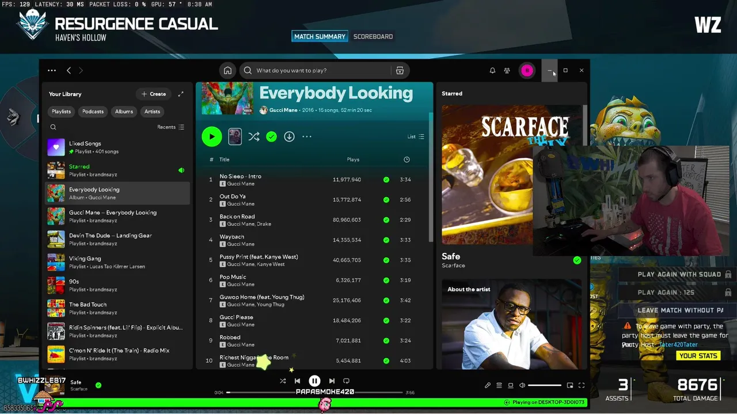Open the three-dot app menu at top left
Viewport: 737px width, 414px height.
pos(52,70)
